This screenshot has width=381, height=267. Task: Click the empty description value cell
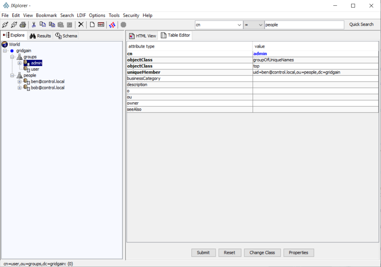coord(315,85)
